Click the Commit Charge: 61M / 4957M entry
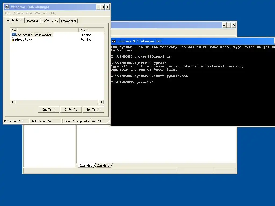Viewport: 275px width, 206px height. coord(84,121)
